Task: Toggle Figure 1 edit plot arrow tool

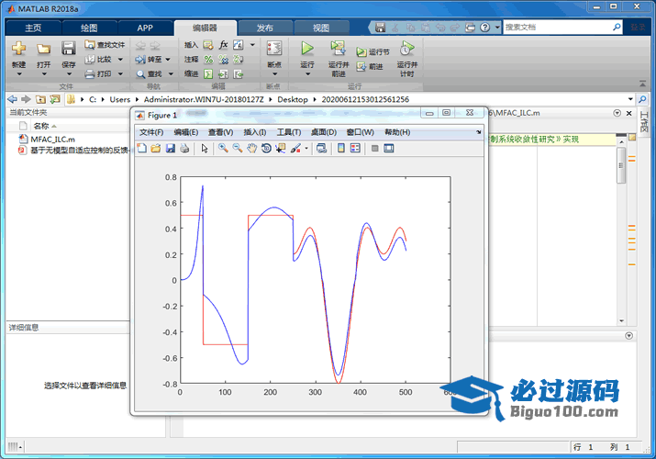Action: pos(205,148)
